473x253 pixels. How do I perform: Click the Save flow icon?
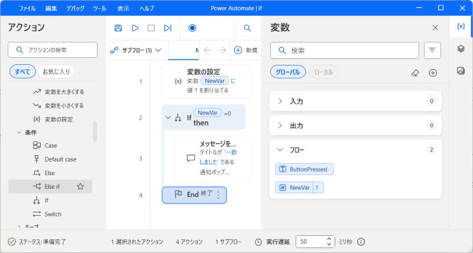118,28
